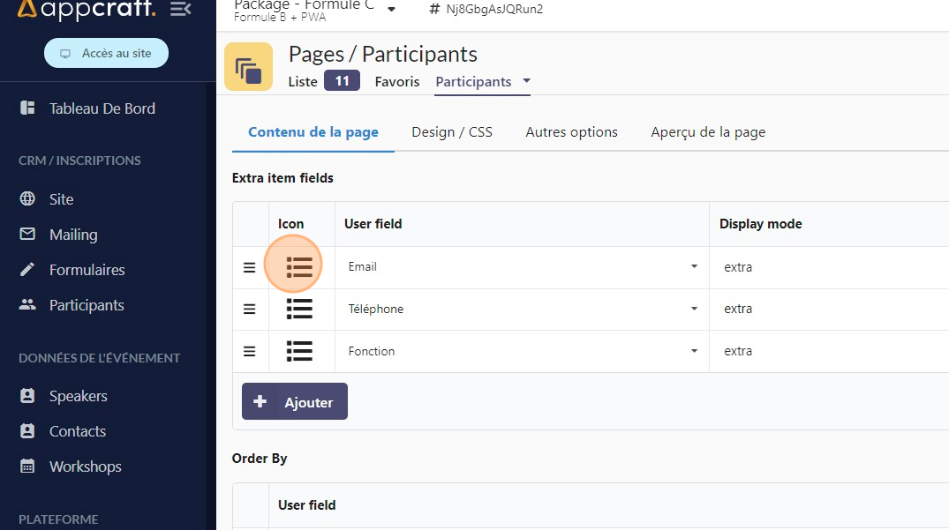Click the Pages stacked-squares icon
This screenshot has width=949, height=530.
248,67
